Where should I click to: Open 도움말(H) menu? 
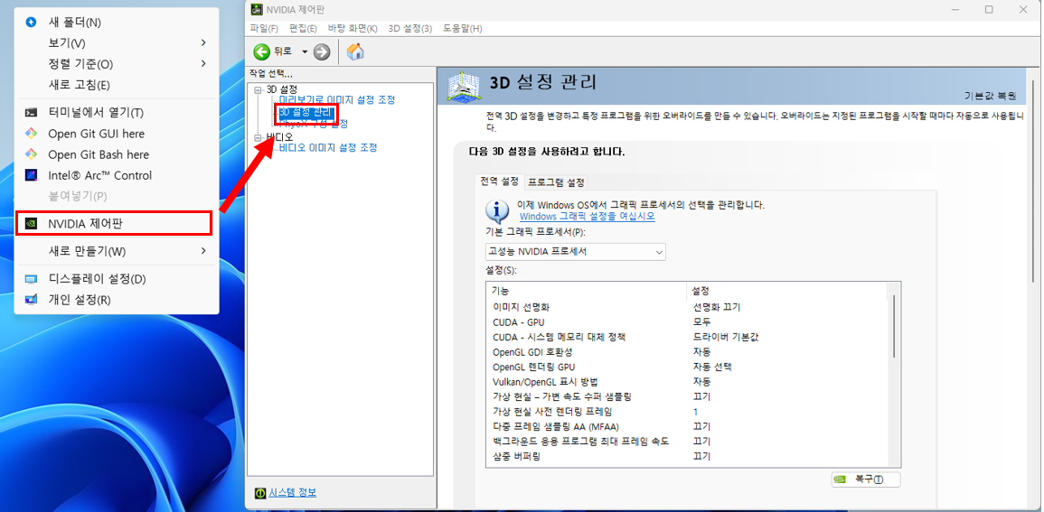pyautogui.click(x=462, y=29)
